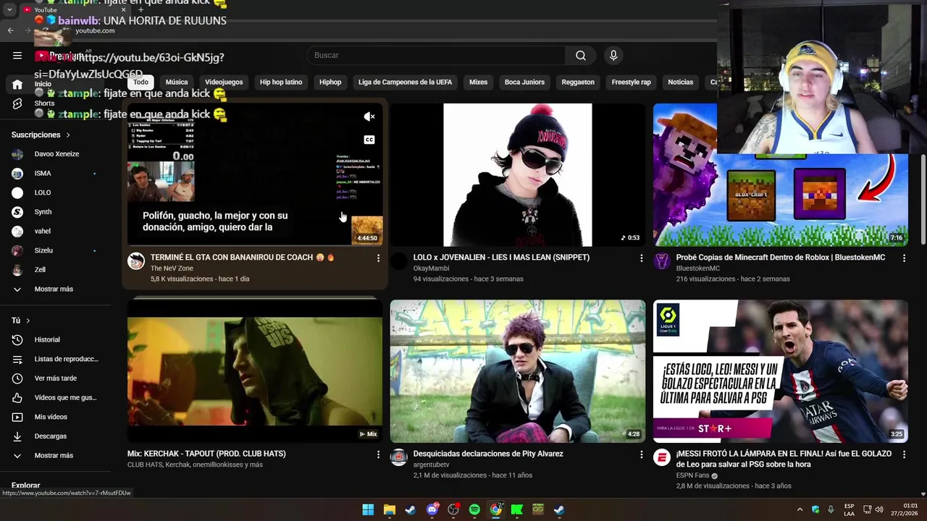Open Mix KERCHAK TAPOUT thumbnail
This screenshot has width=927, height=521.
pos(255,371)
